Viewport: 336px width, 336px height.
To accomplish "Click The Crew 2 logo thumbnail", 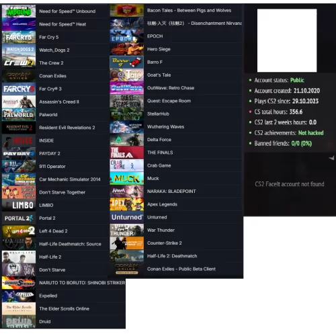I will pos(19,63).
